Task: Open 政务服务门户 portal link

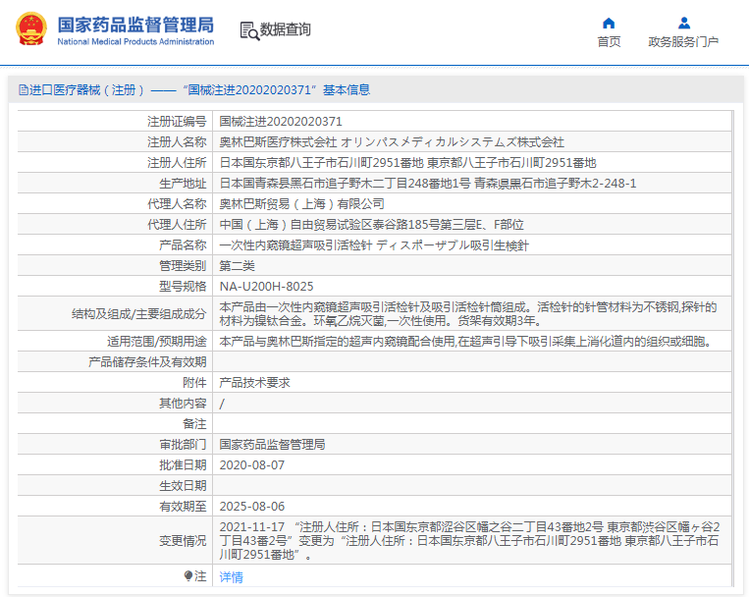Action: coord(683,42)
